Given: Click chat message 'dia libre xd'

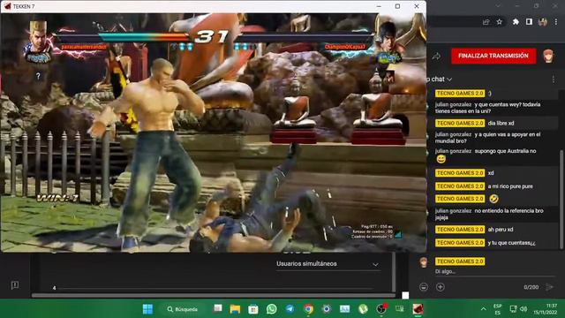Looking at the screenshot, I should tap(501, 124).
